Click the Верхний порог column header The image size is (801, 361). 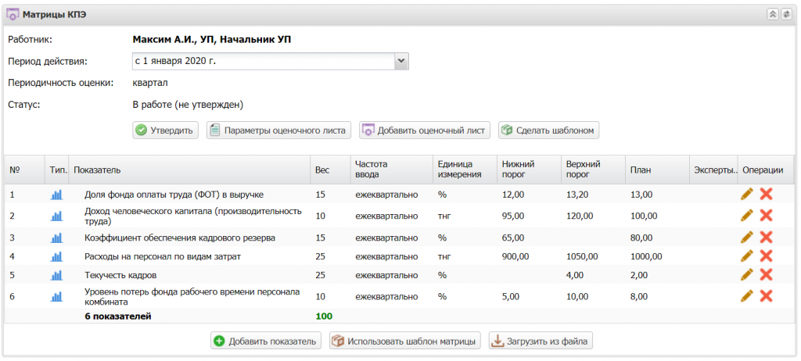coord(593,170)
